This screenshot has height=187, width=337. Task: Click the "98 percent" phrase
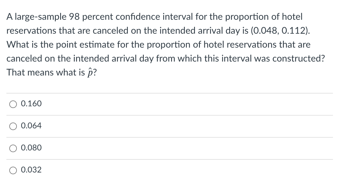point(91,17)
